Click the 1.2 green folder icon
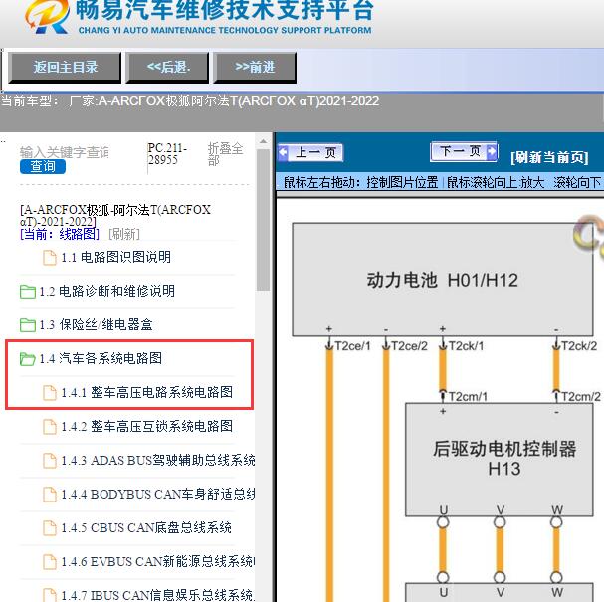The image size is (604, 602). pyautogui.click(x=28, y=292)
